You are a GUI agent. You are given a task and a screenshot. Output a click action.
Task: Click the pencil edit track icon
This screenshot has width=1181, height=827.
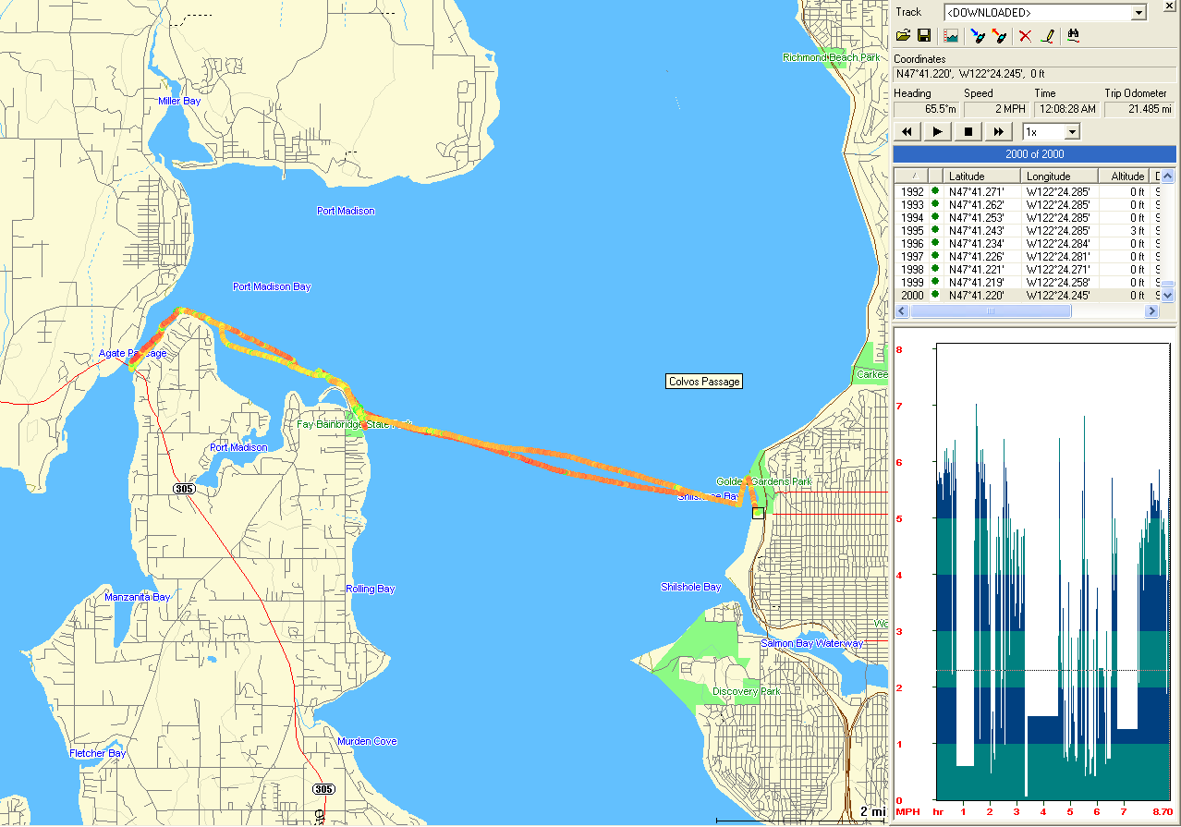click(1047, 36)
